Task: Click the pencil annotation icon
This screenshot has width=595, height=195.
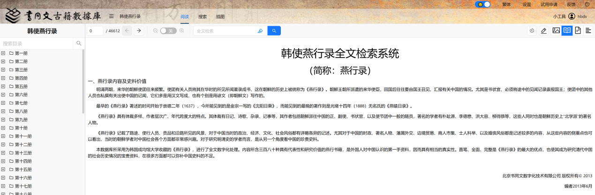Action: click(543, 31)
